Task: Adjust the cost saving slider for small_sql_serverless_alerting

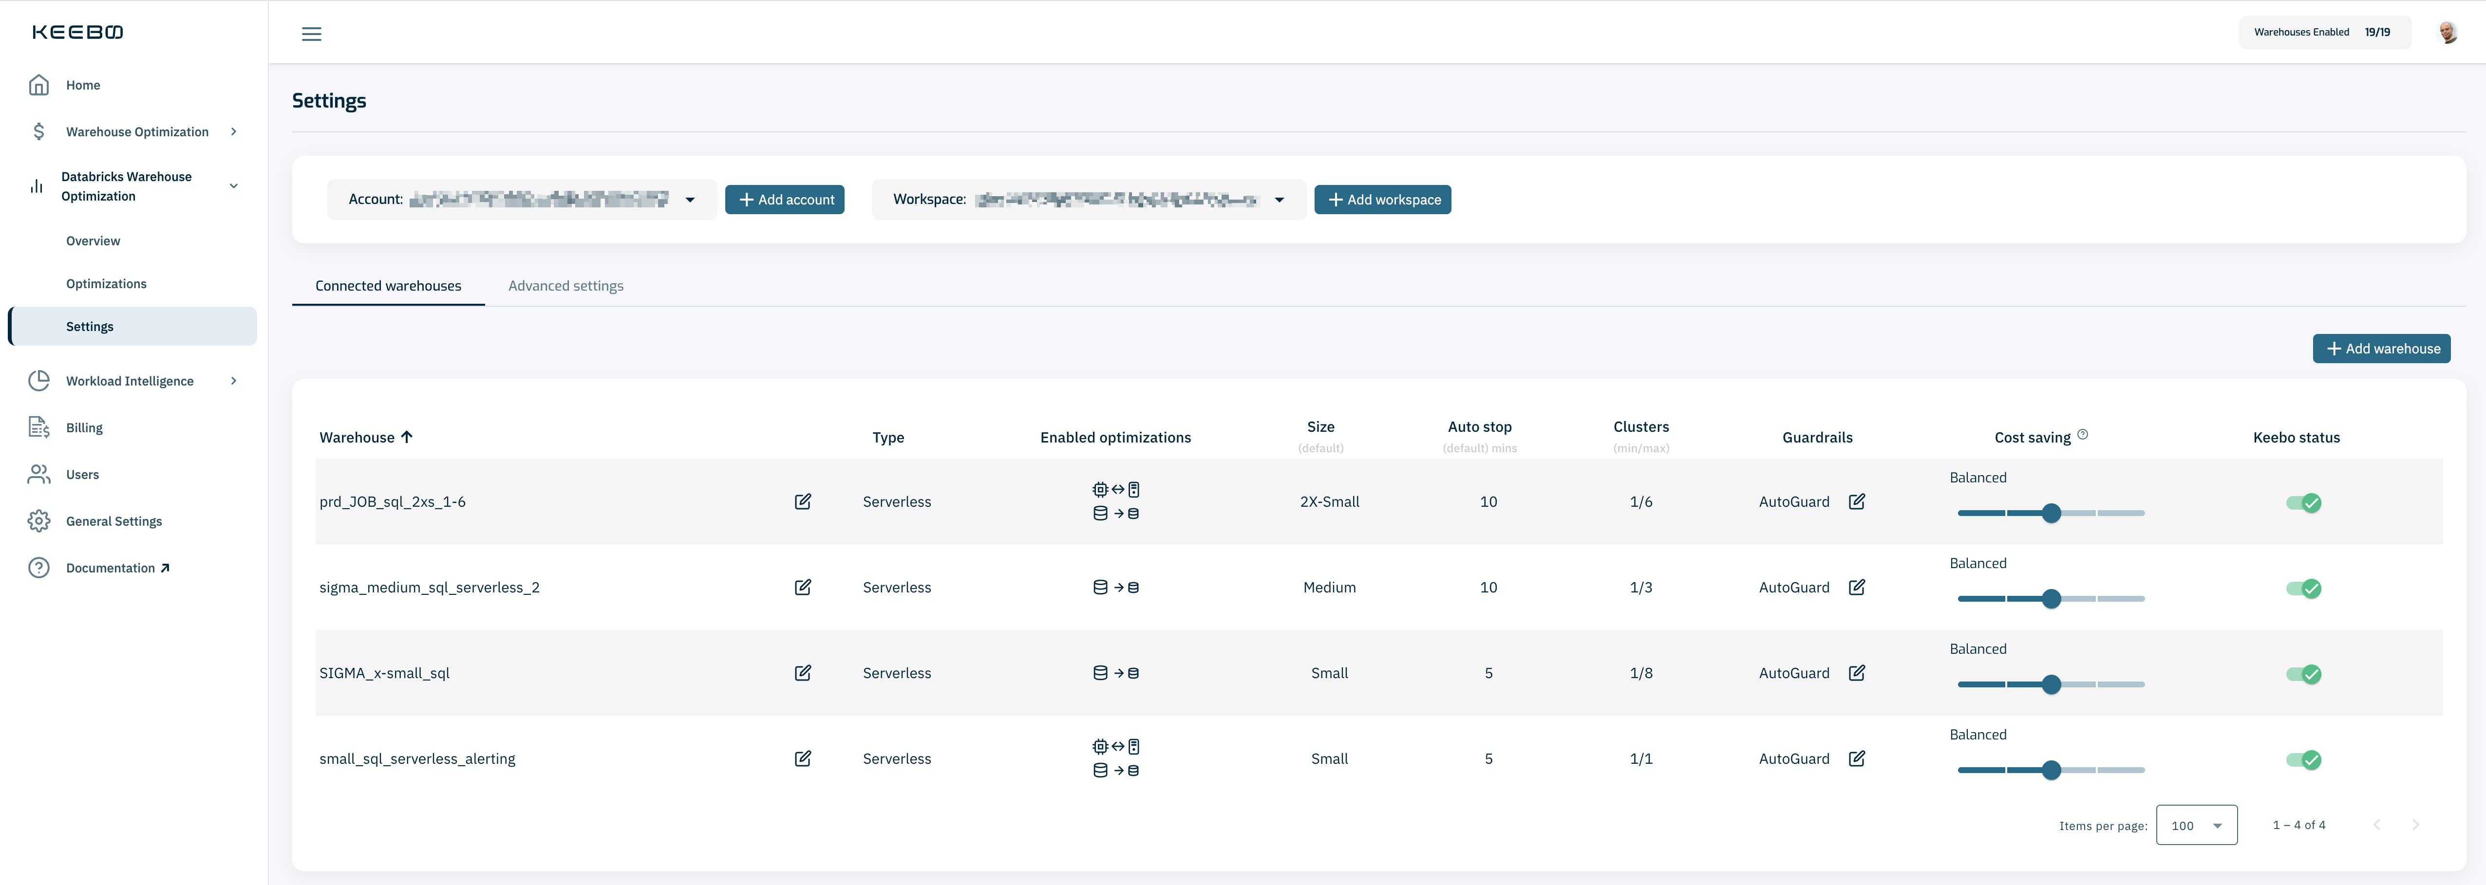Action: [2051, 770]
